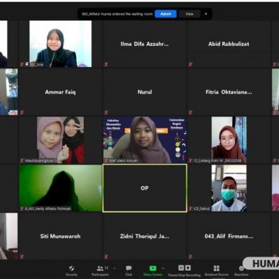
Task: Click muted mic icon beside Nelly Alfiatur name
Action: point(22,209)
